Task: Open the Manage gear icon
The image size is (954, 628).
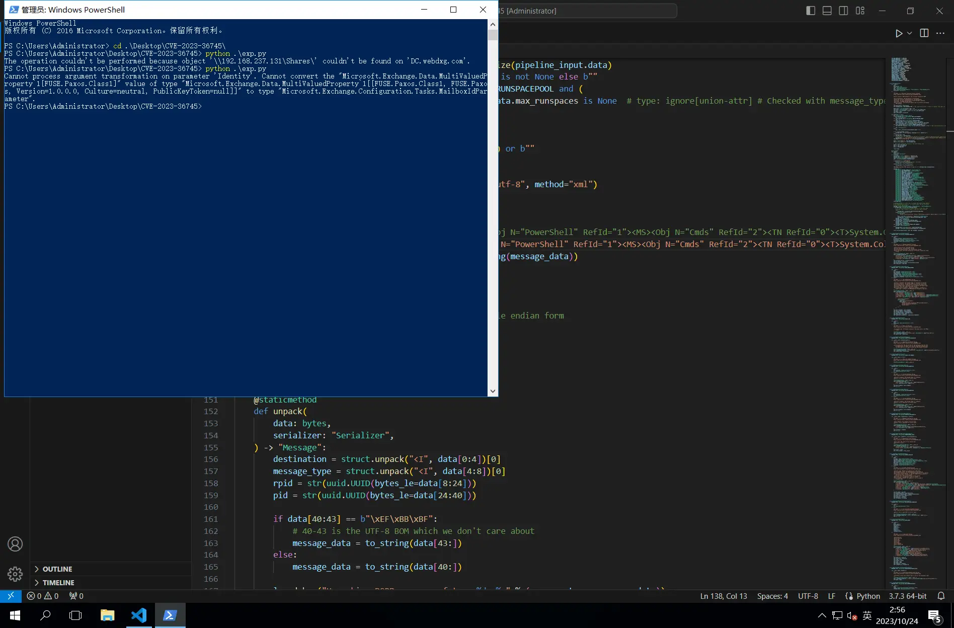Action: (x=15, y=574)
